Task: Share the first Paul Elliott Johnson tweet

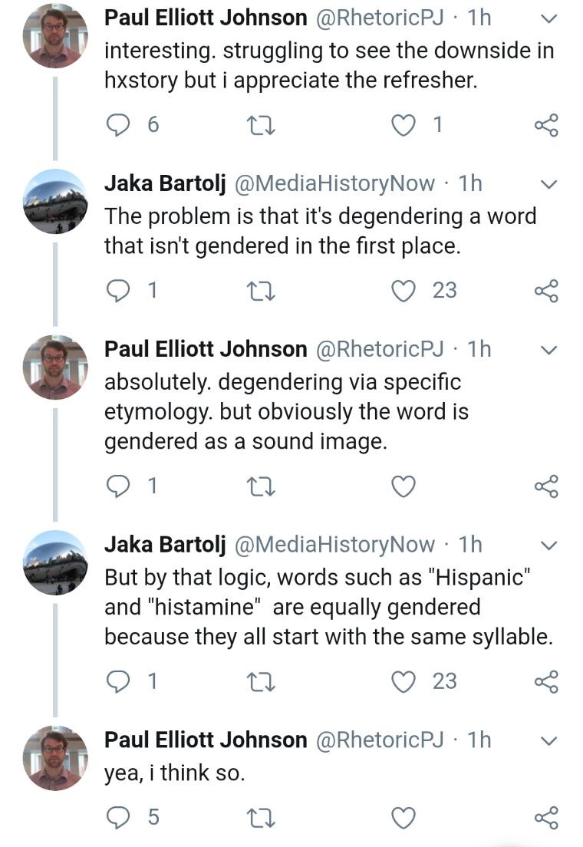Action: [x=546, y=124]
